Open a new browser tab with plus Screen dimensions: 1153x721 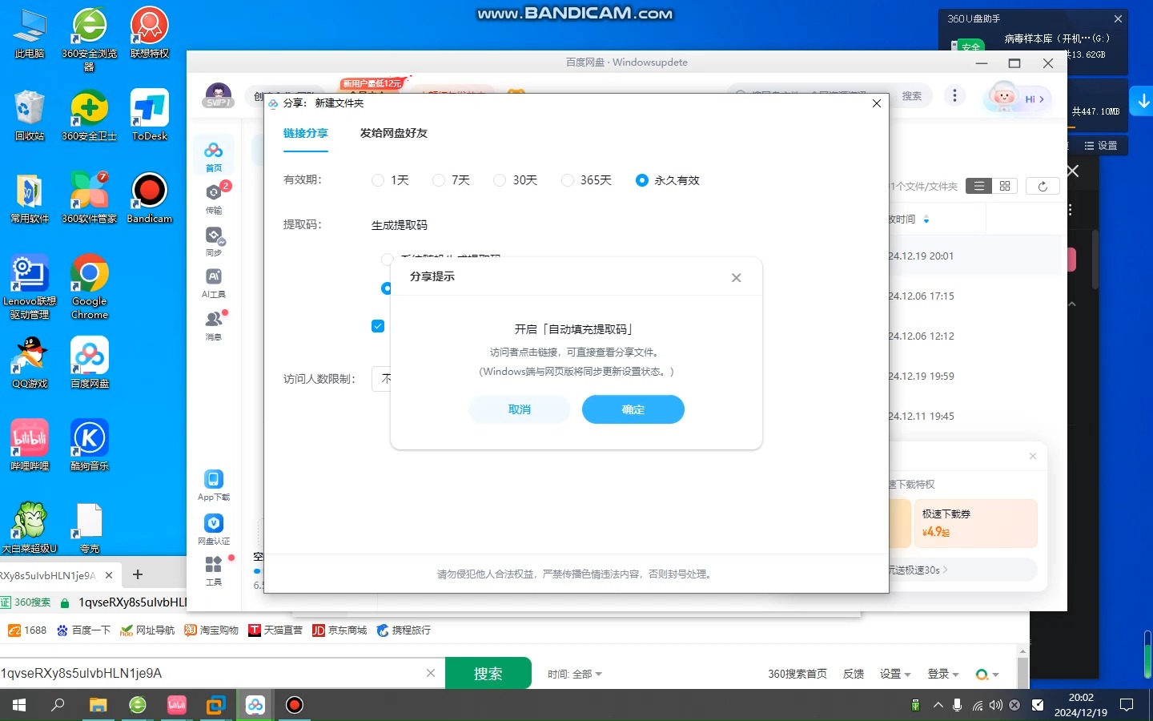138,574
